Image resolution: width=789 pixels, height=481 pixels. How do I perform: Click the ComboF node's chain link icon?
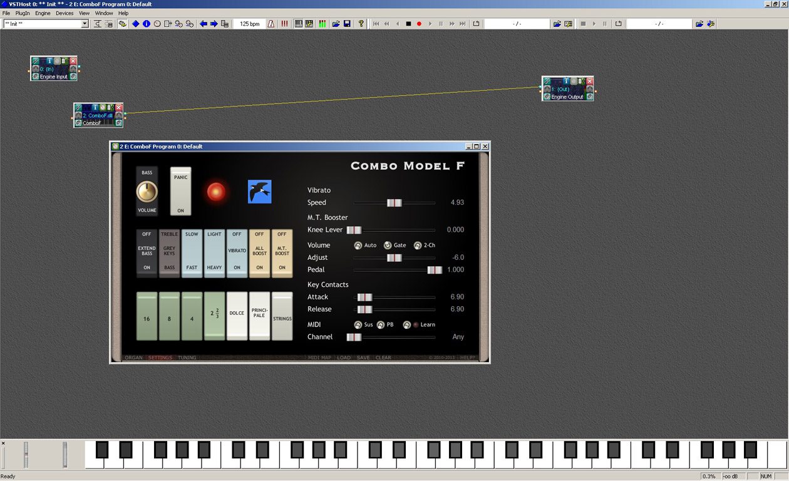[78, 108]
